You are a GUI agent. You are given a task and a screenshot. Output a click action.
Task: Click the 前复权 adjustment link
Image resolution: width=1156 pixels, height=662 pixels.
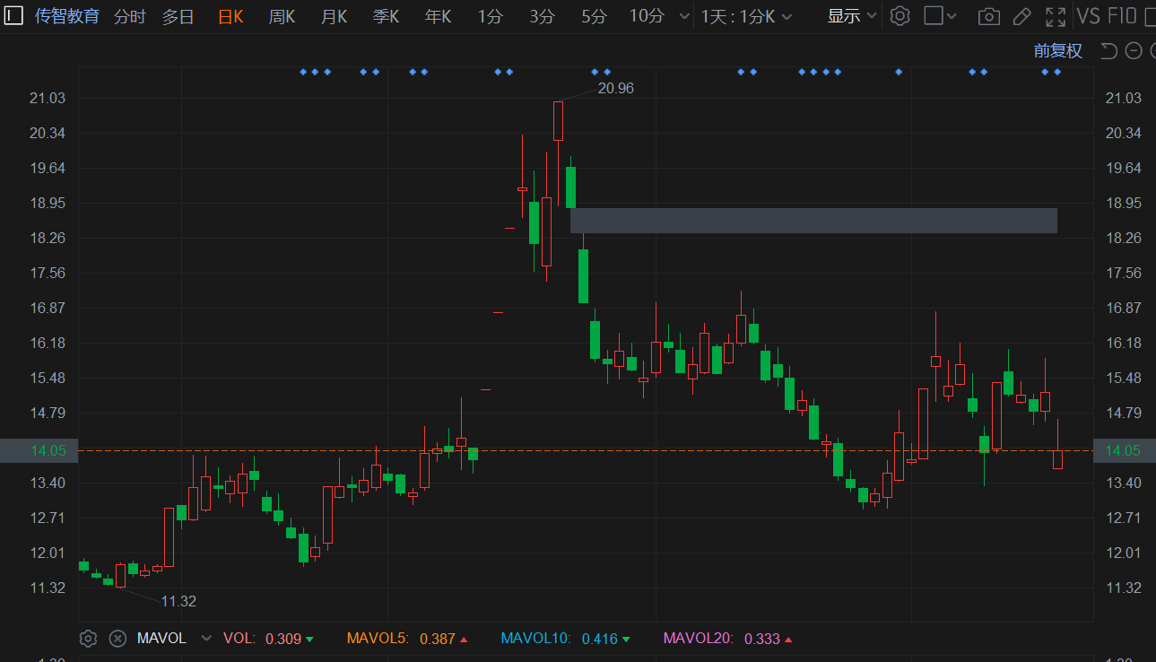pyautogui.click(x=1057, y=51)
